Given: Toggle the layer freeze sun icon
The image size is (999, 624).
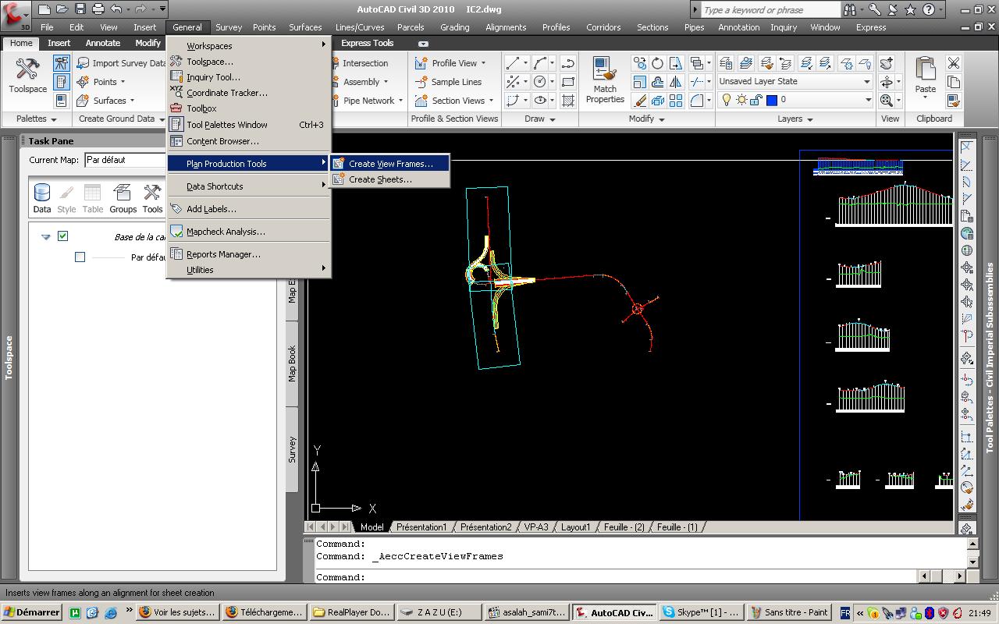Looking at the screenshot, I should pyautogui.click(x=741, y=100).
